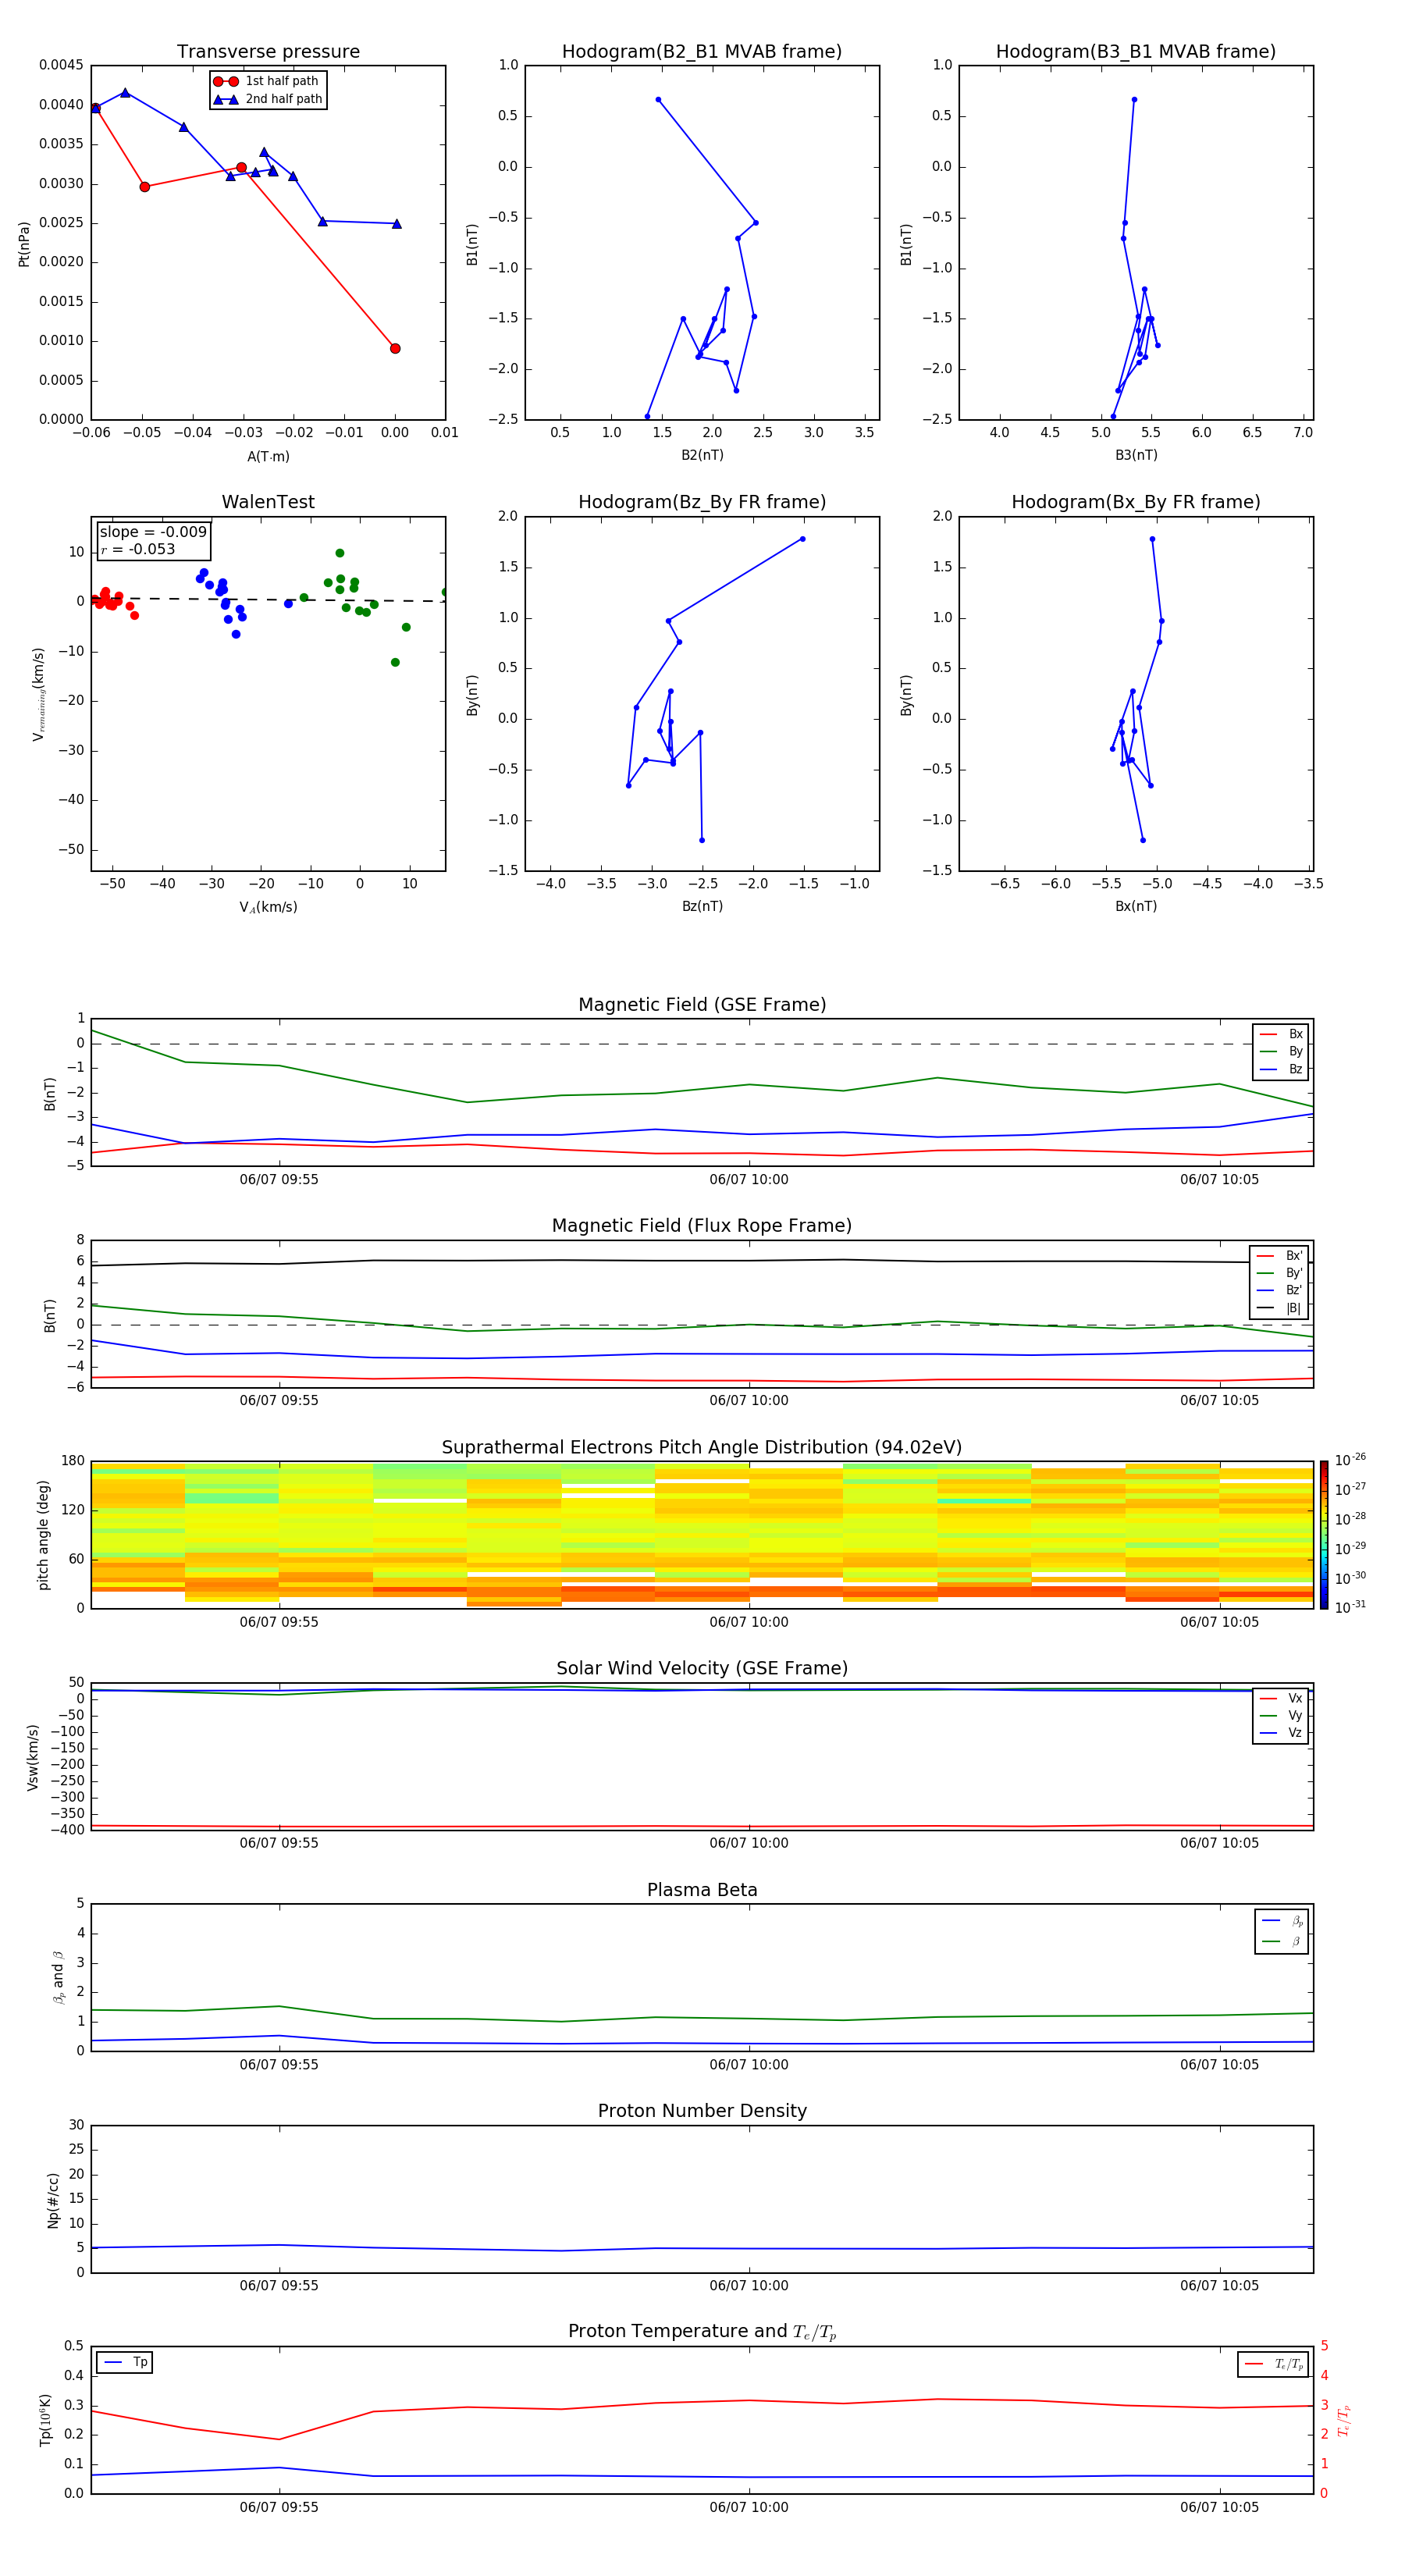
Task: Click the 'Hodogram(Bx_By FR frame)' title
Action: 1136,502
